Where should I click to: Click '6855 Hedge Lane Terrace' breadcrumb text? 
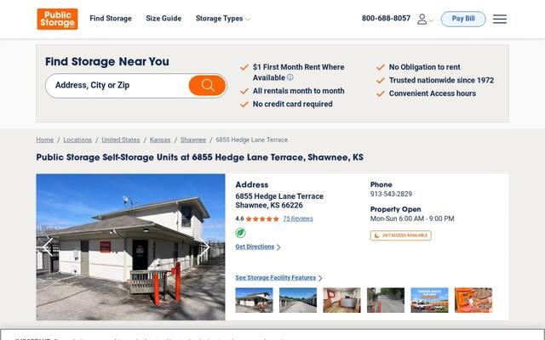point(252,139)
